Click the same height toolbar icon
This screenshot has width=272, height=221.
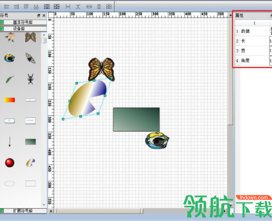click(x=99, y=7)
